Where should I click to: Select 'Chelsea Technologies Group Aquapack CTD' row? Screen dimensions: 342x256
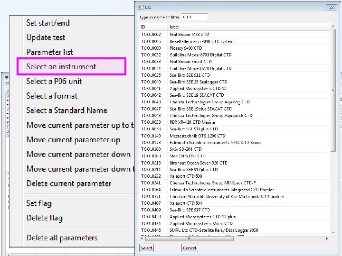click(x=235, y=115)
